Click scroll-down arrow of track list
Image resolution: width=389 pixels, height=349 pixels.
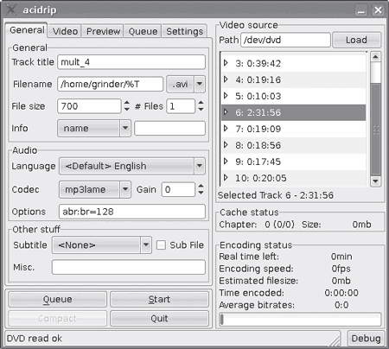[x=375, y=181]
